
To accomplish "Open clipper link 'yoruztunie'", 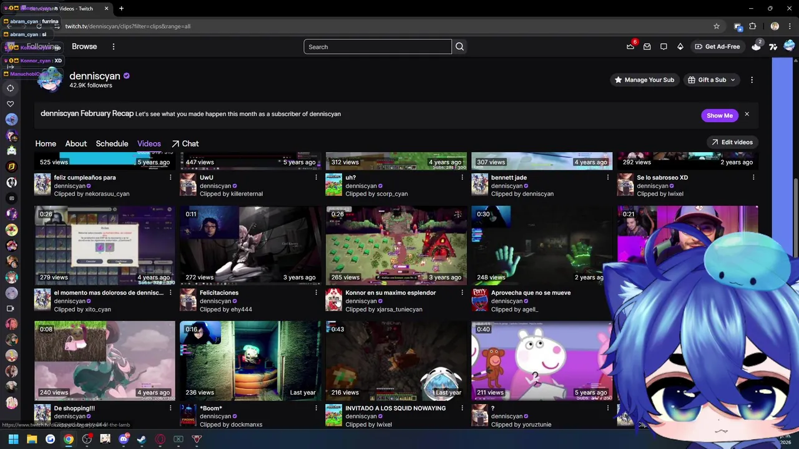I will tap(537, 425).
